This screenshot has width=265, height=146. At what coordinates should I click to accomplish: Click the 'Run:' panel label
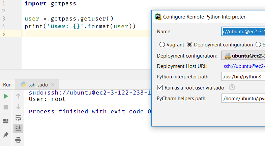pos(8,85)
